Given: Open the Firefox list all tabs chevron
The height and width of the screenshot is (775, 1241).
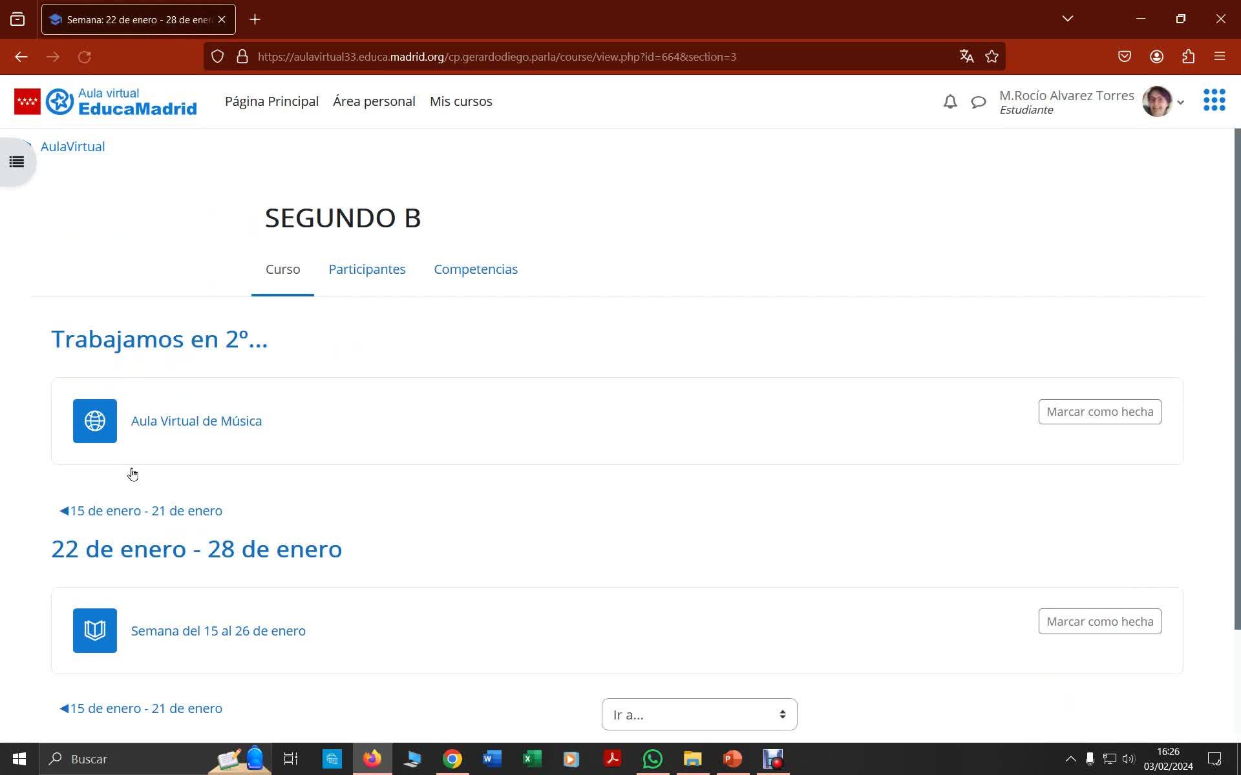Looking at the screenshot, I should [x=1068, y=19].
